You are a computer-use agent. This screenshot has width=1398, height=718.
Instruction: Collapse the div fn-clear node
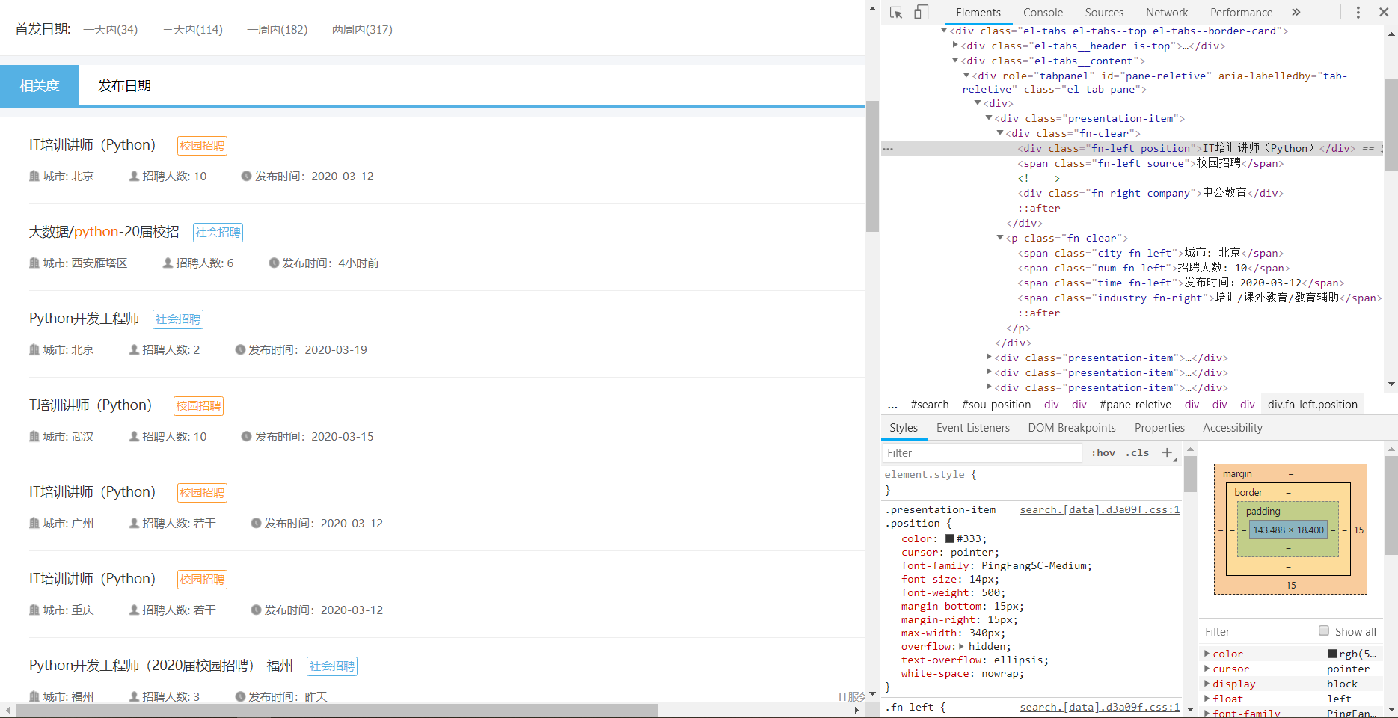pos(1000,133)
